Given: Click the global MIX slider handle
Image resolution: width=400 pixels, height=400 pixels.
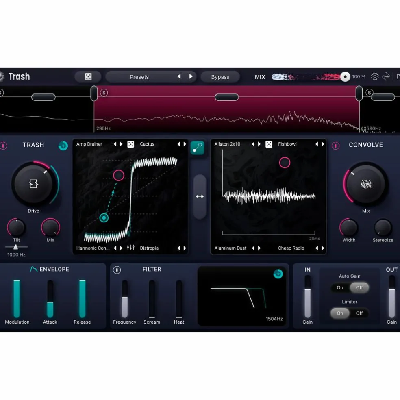Looking at the screenshot, I should tap(345, 76).
